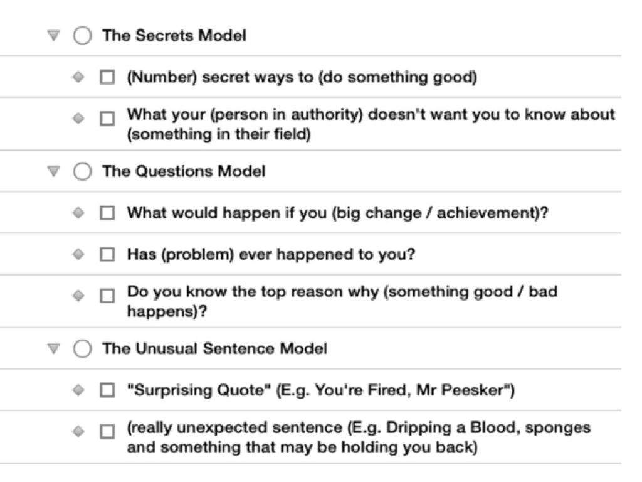This screenshot has height=482, width=642.
Task: Click diamond handle beside 'What your (person' row
Action: [x=78, y=117]
